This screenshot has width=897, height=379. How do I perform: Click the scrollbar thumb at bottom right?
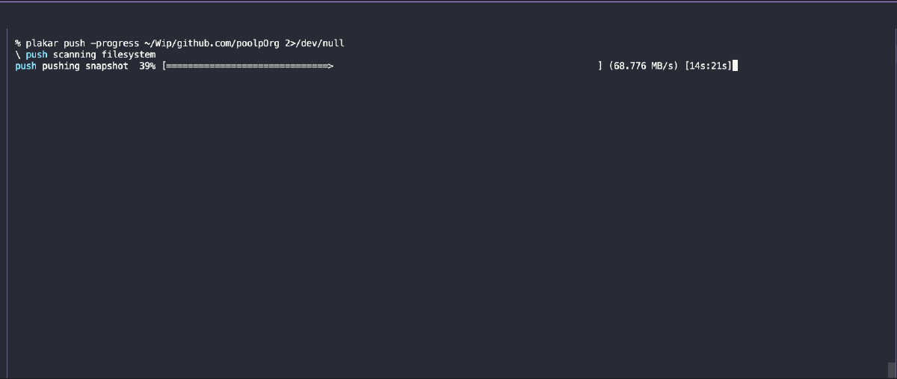pyautogui.click(x=892, y=369)
